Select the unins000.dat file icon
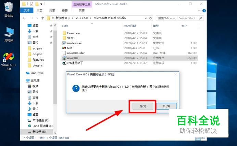The image size is (237, 146). [64, 53]
